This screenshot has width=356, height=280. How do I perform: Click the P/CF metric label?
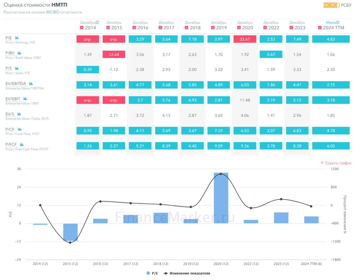tap(10, 129)
